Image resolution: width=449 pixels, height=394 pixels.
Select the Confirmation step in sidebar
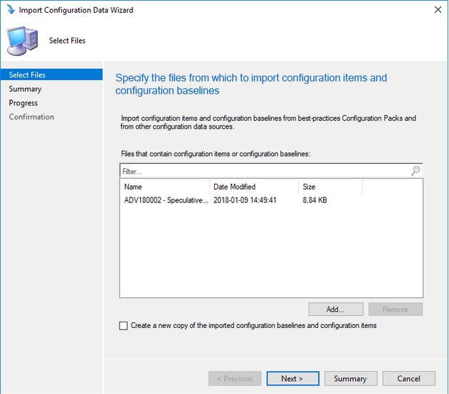pos(31,117)
